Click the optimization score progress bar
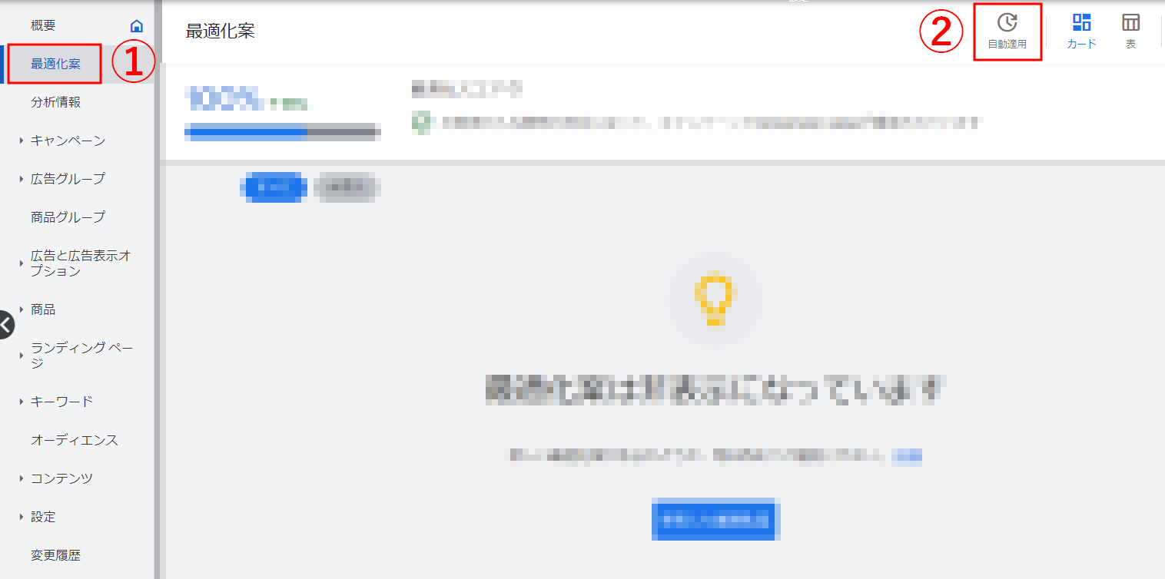 [282, 132]
